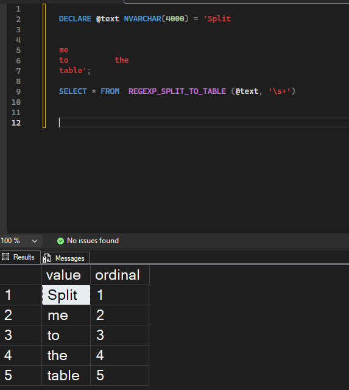
Task: Click the green No issues found check icon
Action: (x=60, y=241)
